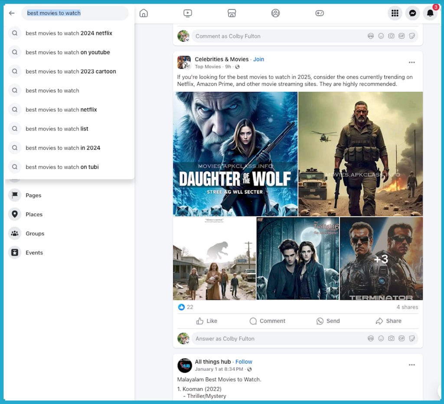Viewport: 444px width, 404px height.
Task: Open 'January 1 at 8:34 PM' timestamp
Action: [x=219, y=369]
